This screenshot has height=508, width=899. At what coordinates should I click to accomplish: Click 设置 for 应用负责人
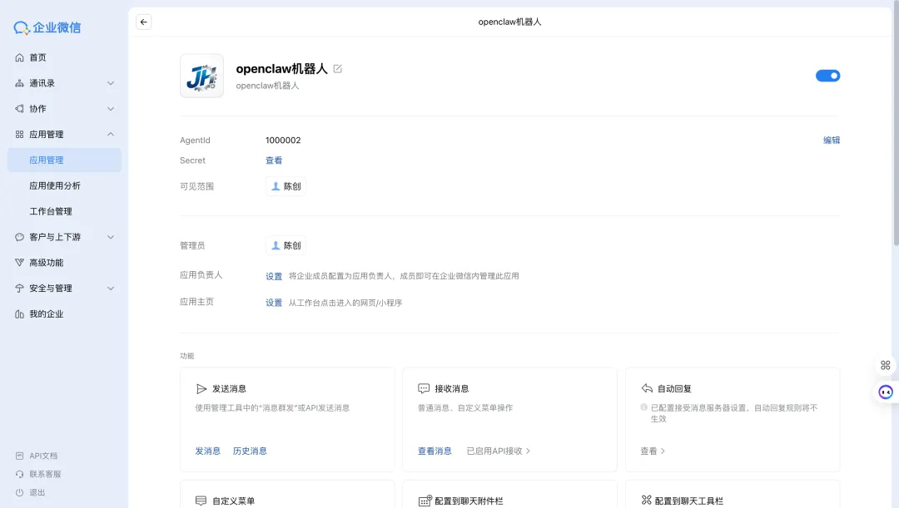pyautogui.click(x=274, y=276)
